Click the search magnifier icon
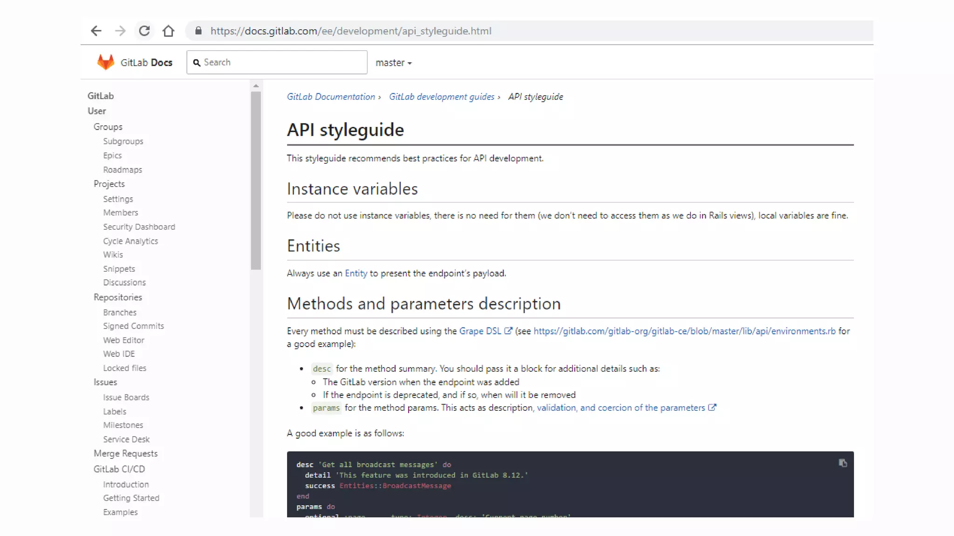Screen dimensions: 954x536 (197, 62)
